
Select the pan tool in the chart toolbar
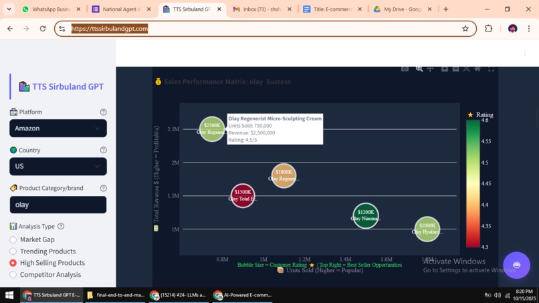(430, 69)
